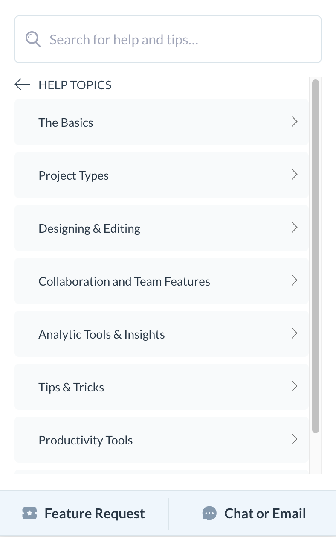Click the Feature Request button
The height and width of the screenshot is (537, 336).
(x=83, y=513)
